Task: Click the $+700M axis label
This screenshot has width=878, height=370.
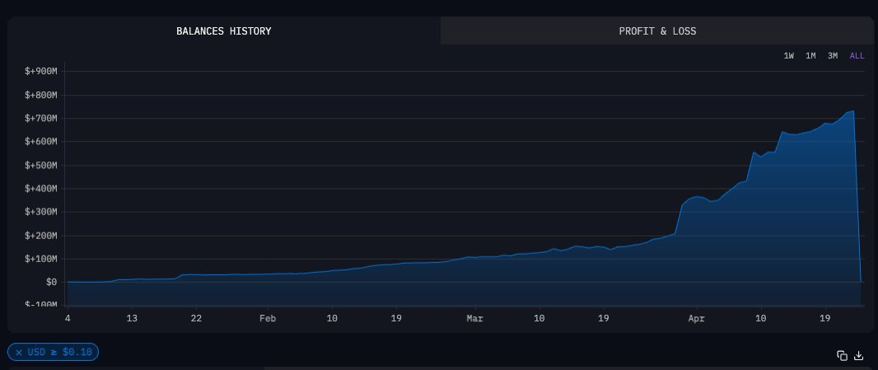Action: click(x=41, y=119)
